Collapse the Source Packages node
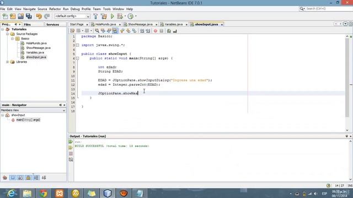The width and height of the screenshot is (353, 198). (x=7, y=34)
